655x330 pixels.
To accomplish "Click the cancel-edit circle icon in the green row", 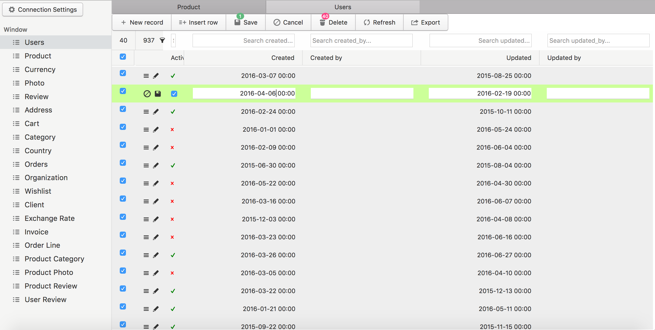I will point(147,94).
